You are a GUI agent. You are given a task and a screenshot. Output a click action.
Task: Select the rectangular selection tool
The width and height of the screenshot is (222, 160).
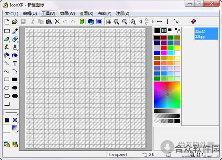[7, 31]
